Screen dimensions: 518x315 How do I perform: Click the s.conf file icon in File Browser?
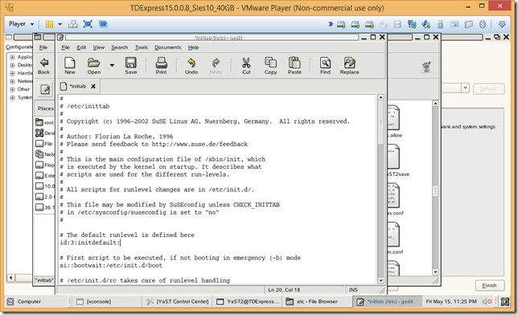click(393, 195)
